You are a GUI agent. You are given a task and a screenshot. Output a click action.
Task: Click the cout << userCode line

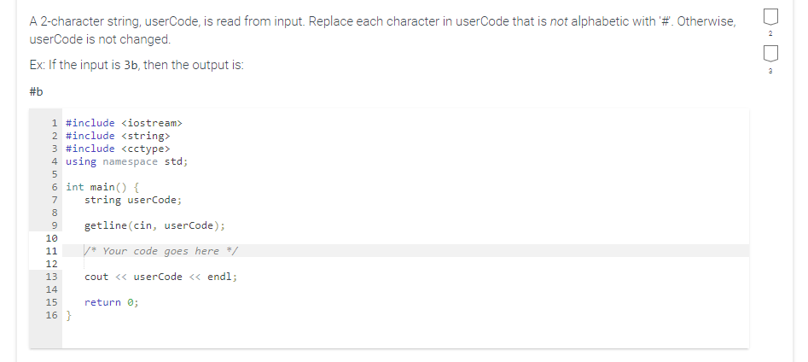coord(160,277)
